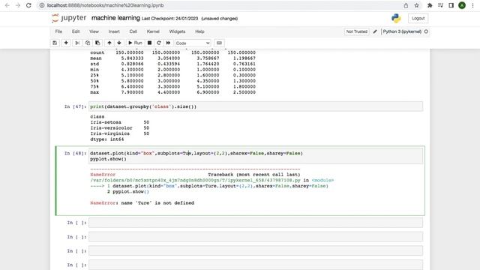Select the third empty code cell
This screenshot has width=480, height=270.
pos(256,251)
